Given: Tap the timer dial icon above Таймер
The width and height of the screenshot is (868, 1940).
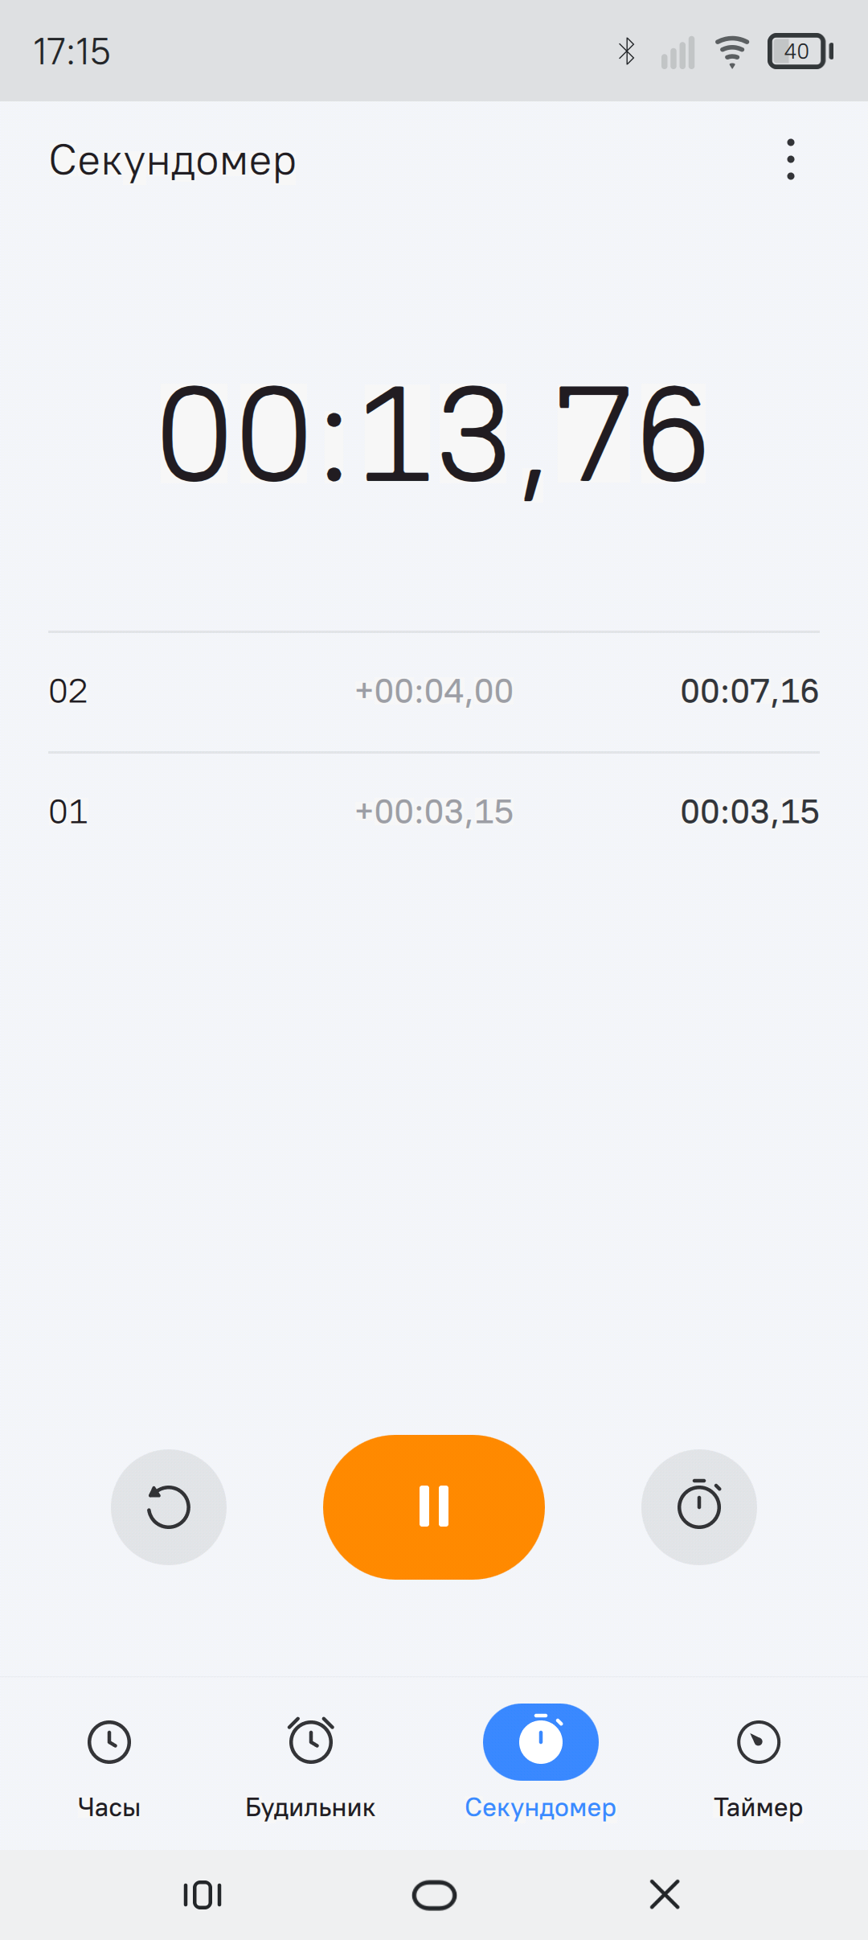Looking at the screenshot, I should tap(759, 1742).
